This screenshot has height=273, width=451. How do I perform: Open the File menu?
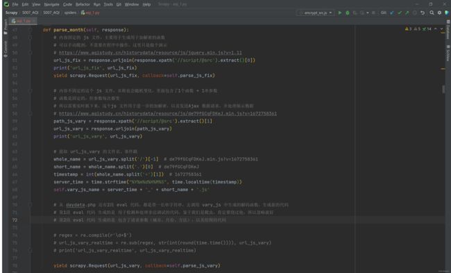point(15,4)
